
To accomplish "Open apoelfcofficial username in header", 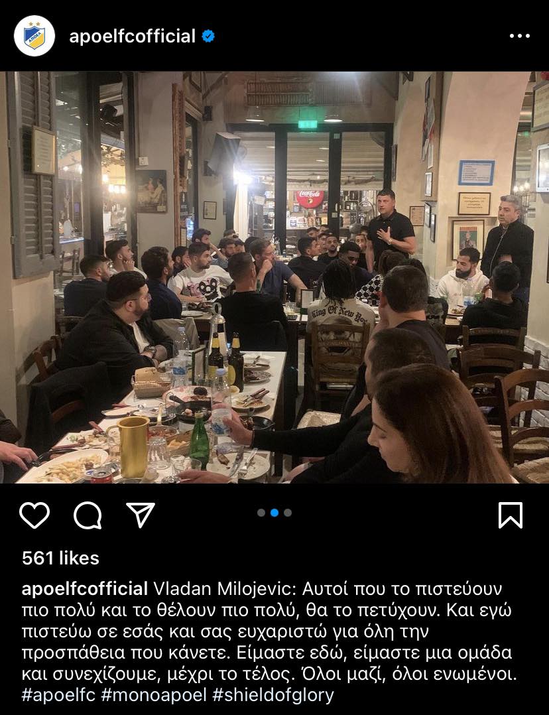I will pyautogui.click(x=132, y=36).
